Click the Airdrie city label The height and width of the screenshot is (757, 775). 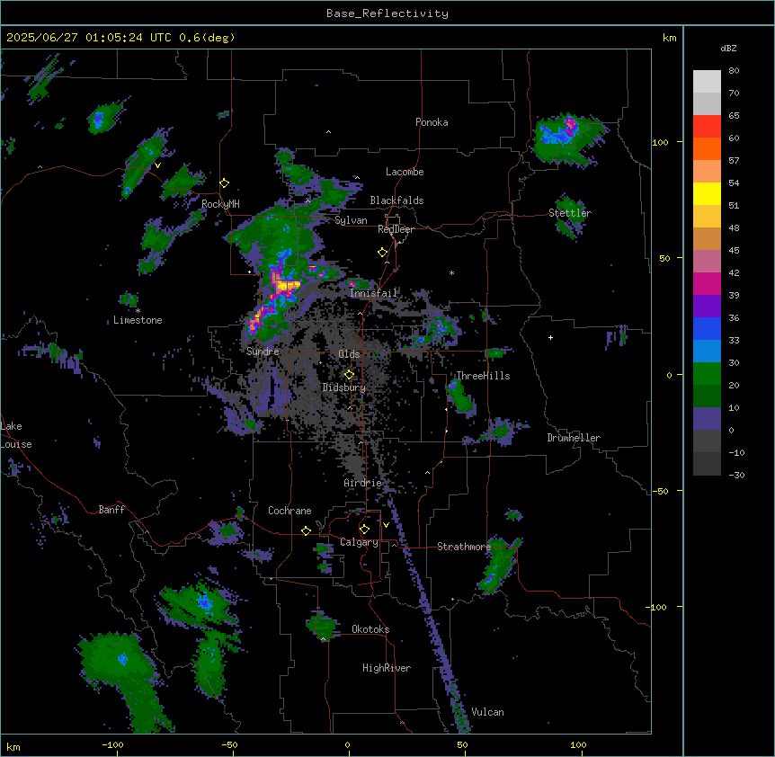coord(363,483)
